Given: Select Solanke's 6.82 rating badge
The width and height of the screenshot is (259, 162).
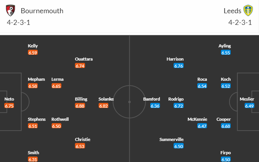Looking at the screenshot, I should 103,106.
